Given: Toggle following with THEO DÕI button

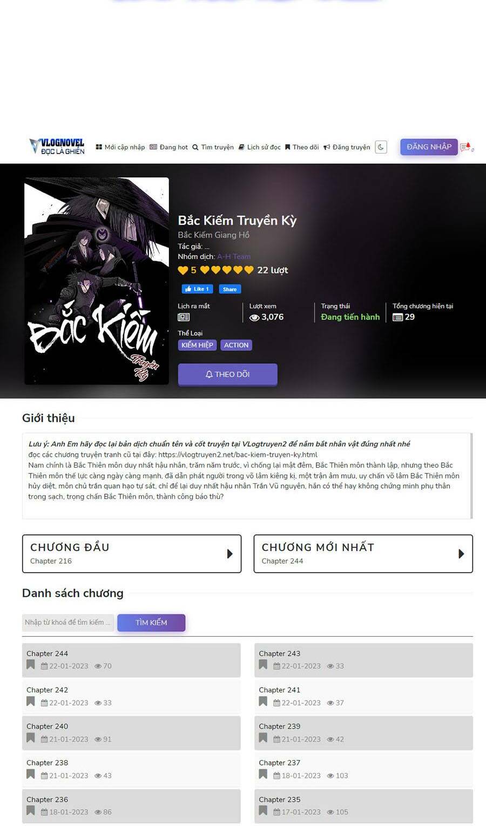Looking at the screenshot, I should [227, 374].
